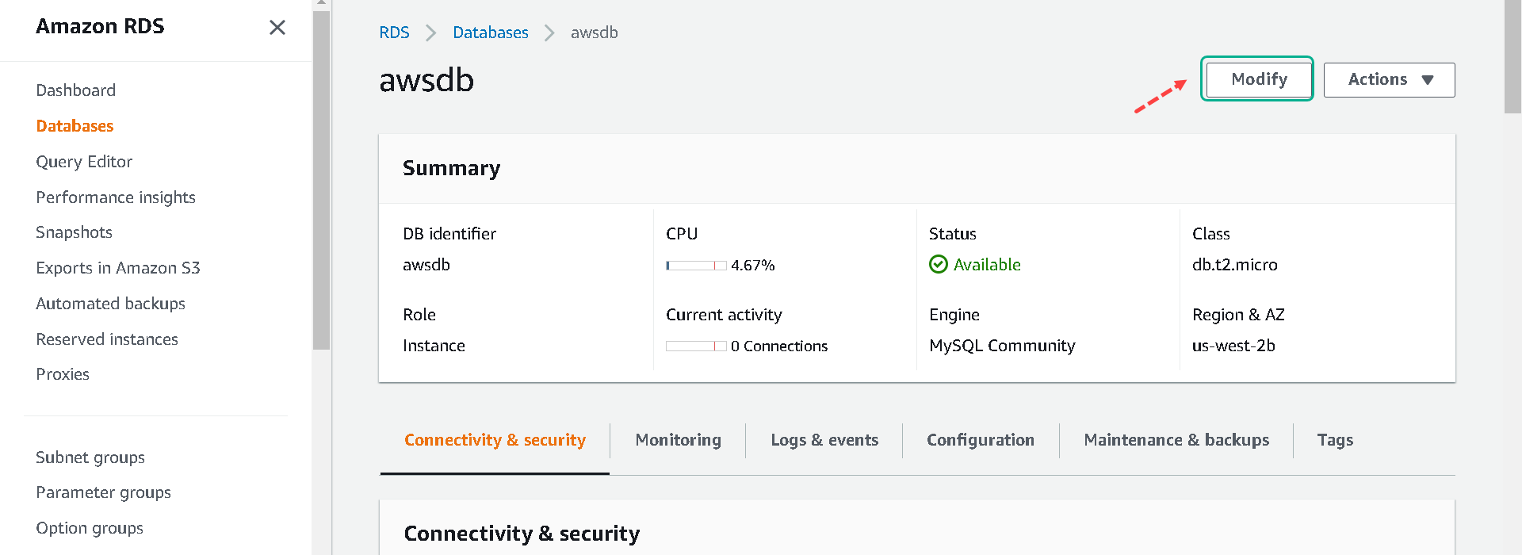Expand the Actions dropdown
The height and width of the screenshot is (555, 1522).
(x=1390, y=80)
